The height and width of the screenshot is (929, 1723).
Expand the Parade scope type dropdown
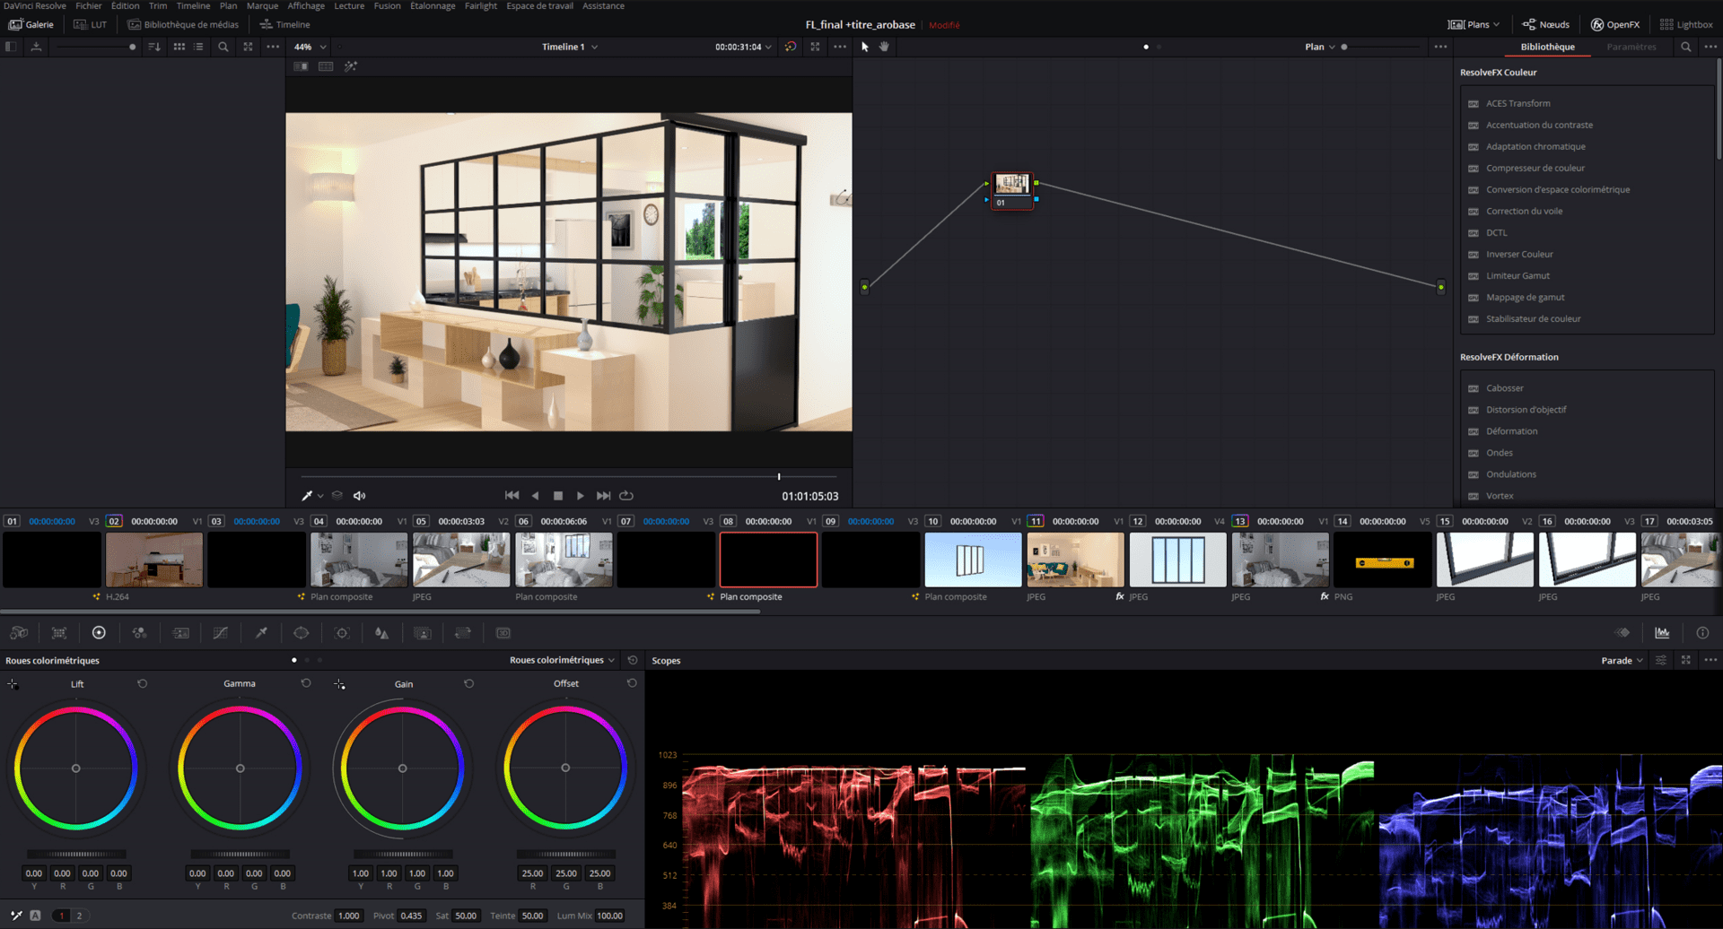click(1622, 661)
